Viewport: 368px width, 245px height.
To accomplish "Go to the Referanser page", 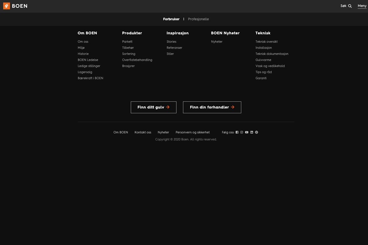I will (174, 48).
